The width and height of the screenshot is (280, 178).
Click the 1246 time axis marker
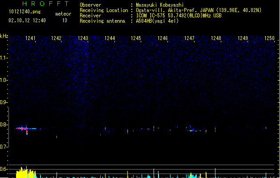[x=162, y=38]
